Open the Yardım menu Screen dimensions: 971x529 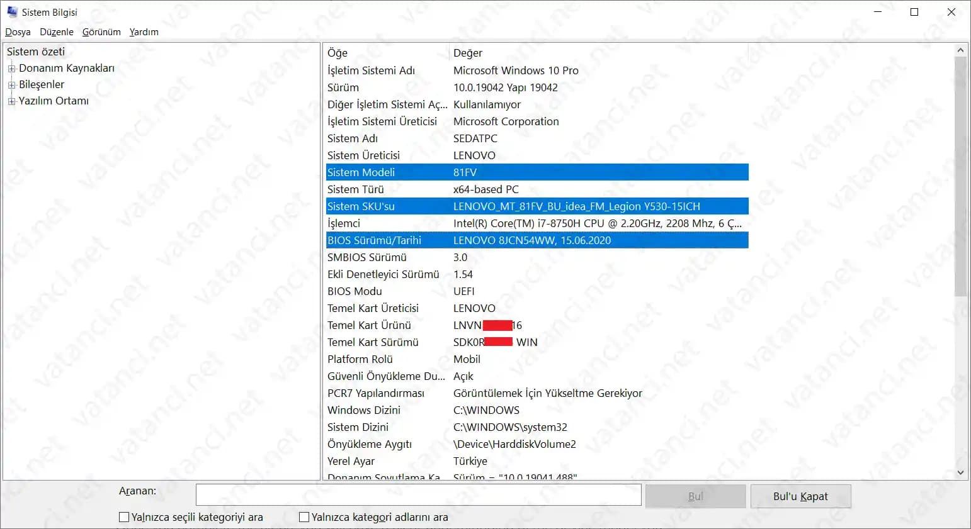[x=144, y=32]
